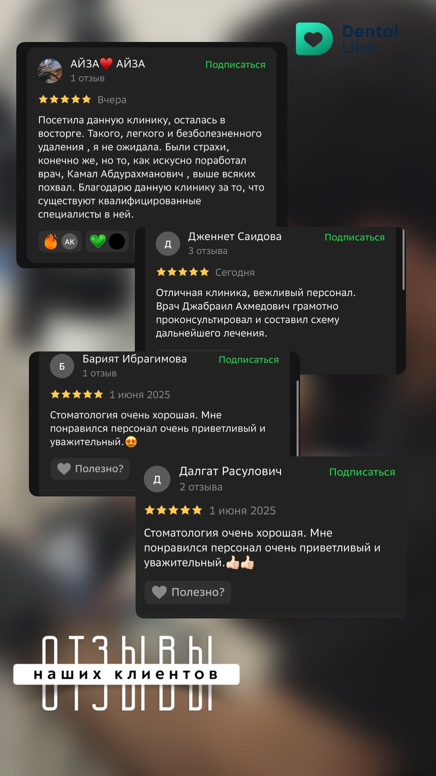Open Барият Ибрагимова's Б avatar
Image resolution: width=436 pixels, height=776 pixels.
(62, 366)
